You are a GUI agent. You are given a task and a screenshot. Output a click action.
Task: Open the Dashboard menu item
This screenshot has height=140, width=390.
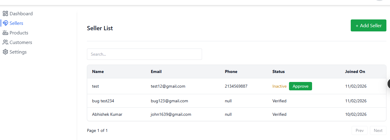21,13
